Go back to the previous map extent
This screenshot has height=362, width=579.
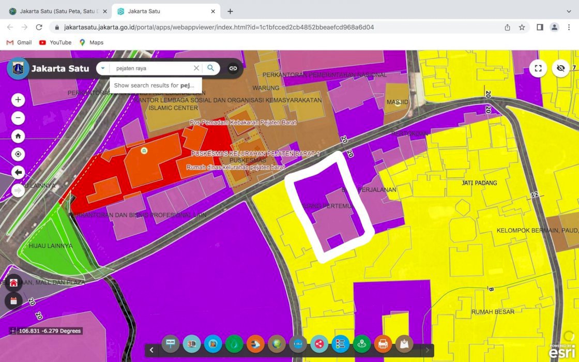[x=18, y=172]
